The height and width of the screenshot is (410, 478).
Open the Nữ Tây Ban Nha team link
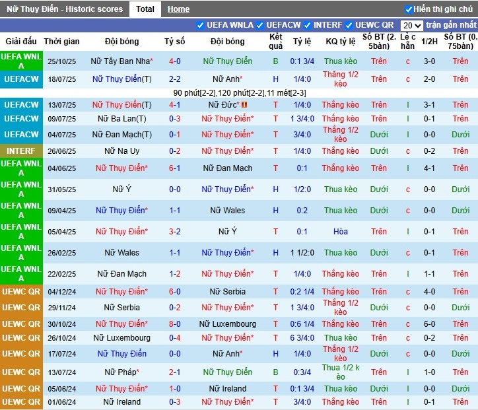(x=120, y=61)
